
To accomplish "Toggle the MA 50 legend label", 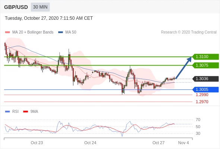I will [71, 32].
